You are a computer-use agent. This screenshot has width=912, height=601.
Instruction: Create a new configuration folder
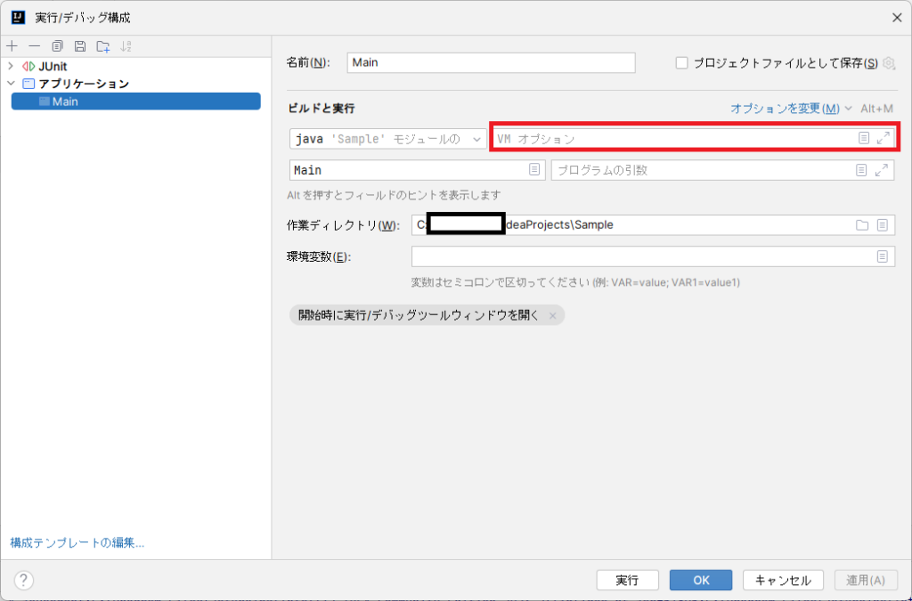tap(104, 46)
